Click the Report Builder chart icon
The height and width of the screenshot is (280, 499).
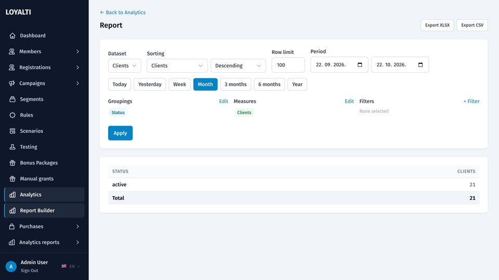[x=12, y=211]
